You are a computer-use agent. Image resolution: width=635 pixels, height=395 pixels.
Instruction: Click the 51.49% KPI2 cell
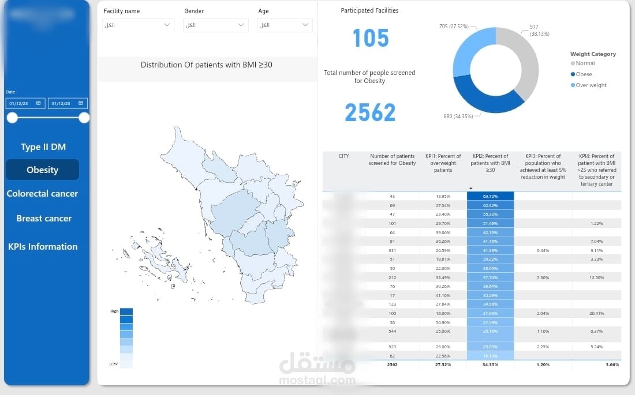point(490,223)
